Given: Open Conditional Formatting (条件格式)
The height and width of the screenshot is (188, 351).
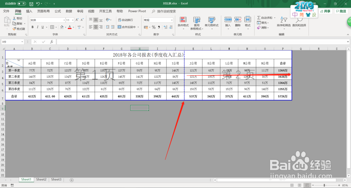Looking at the screenshot, I should click(x=183, y=22).
